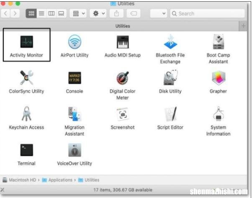
Task: Click the ColorSync Utility label text
Action: coord(26,91)
